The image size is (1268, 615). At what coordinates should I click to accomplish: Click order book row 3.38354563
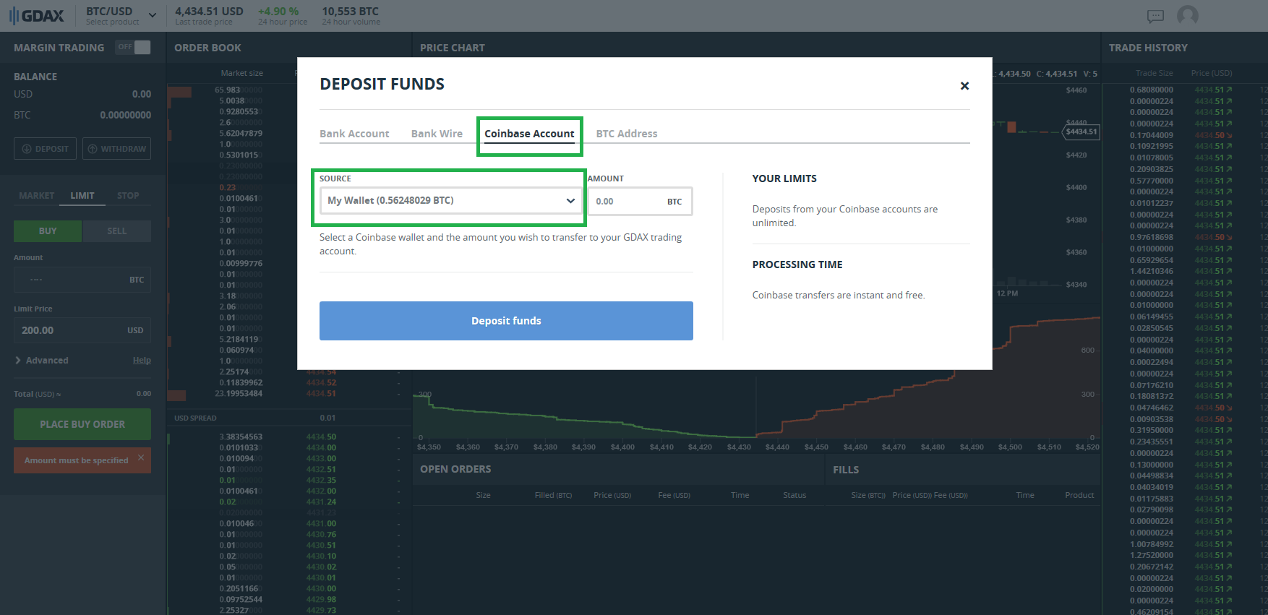(x=289, y=437)
